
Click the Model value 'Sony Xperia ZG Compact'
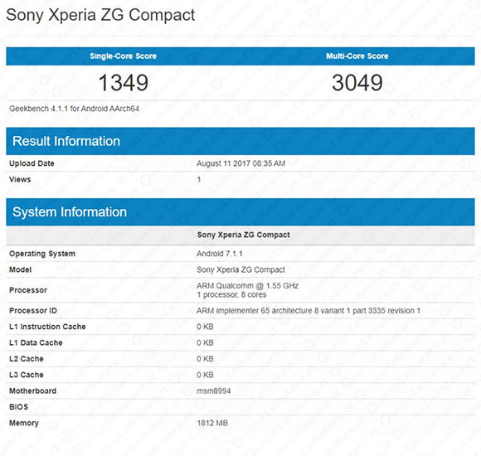240,269
